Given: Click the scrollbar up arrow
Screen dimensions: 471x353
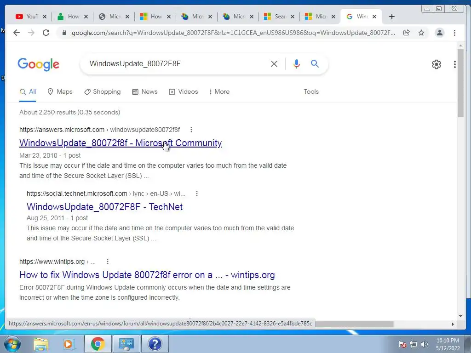Looking at the screenshot, I should pyautogui.click(x=461, y=46).
